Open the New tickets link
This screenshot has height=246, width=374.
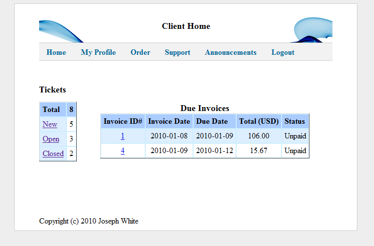[x=50, y=124]
